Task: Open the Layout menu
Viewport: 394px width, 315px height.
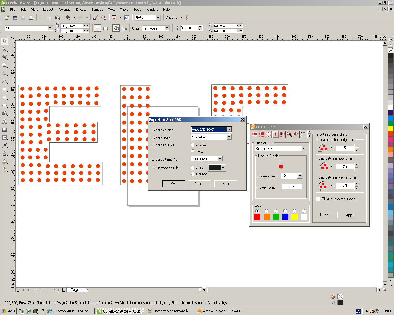Action: pos(48,10)
